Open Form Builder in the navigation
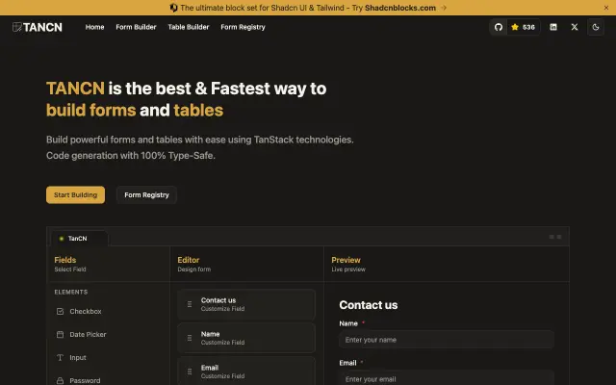The image size is (616, 385). click(x=136, y=27)
